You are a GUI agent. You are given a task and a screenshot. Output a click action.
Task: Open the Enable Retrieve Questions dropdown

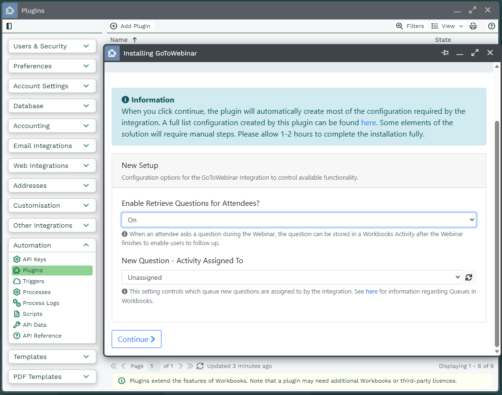299,220
